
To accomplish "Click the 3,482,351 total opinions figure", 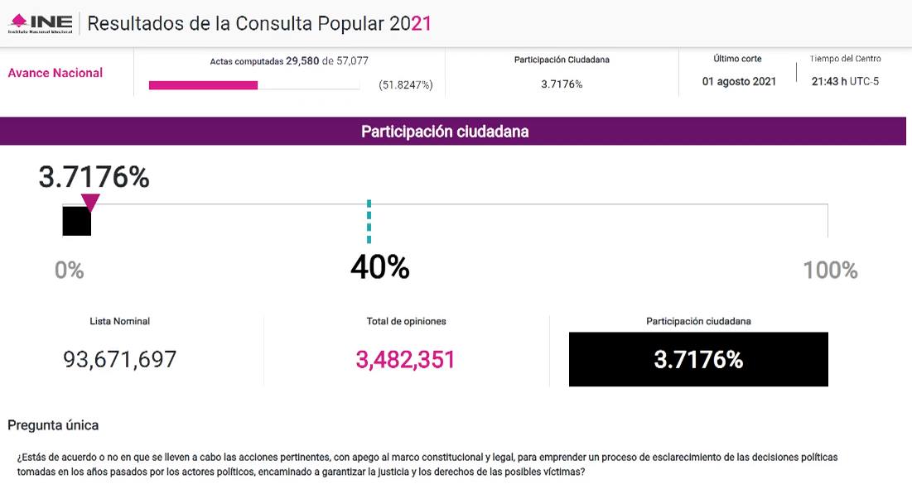I will (405, 360).
